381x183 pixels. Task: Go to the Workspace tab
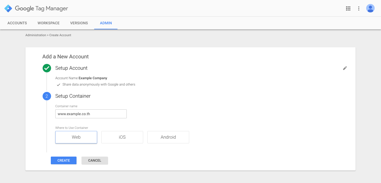(48, 23)
